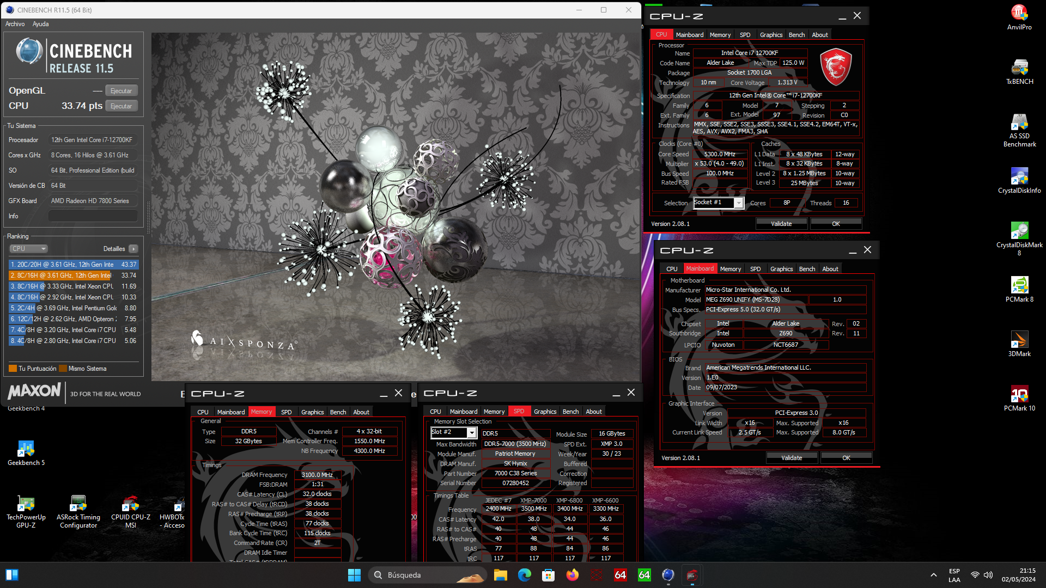Screen dimensions: 1046x588
Task: Click Validate in Mainboard CPU-Z window
Action: pyautogui.click(x=792, y=458)
